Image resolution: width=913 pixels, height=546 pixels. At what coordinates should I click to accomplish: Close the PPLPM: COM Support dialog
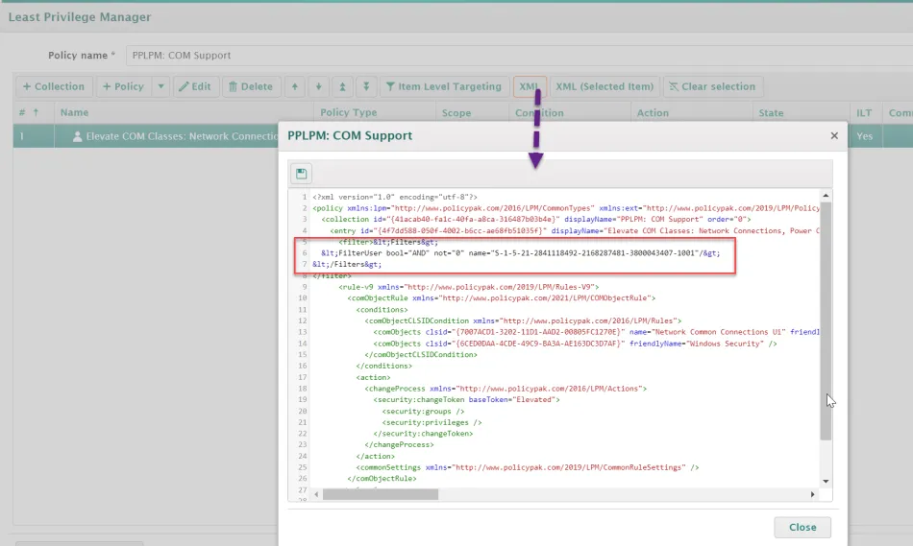pyautogui.click(x=834, y=135)
